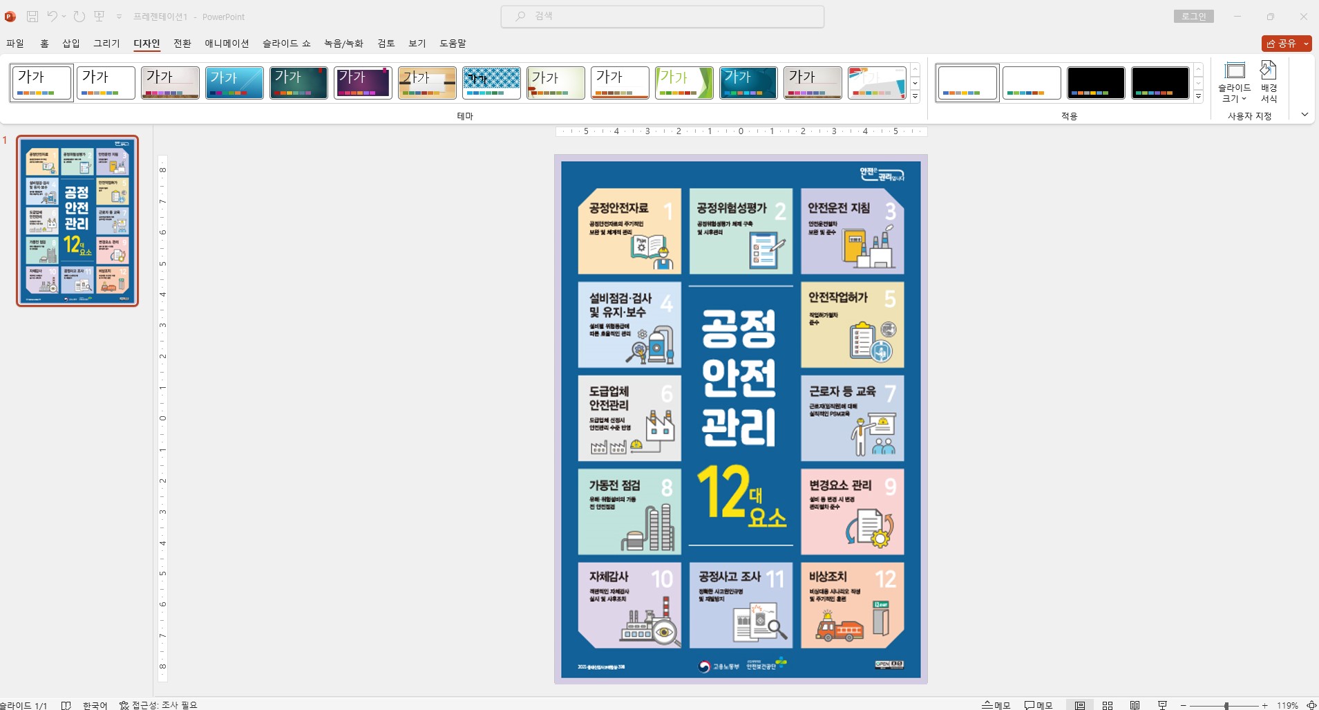Click the spell check book icon in status bar
Viewport: 1319px width, 710px height.
(x=66, y=705)
